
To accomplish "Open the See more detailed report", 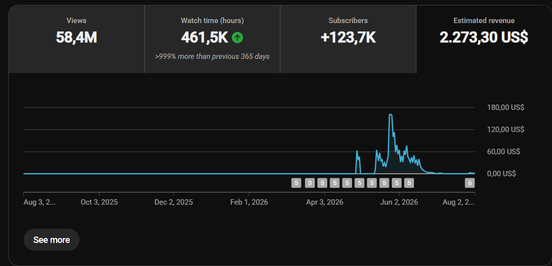I will (x=52, y=240).
